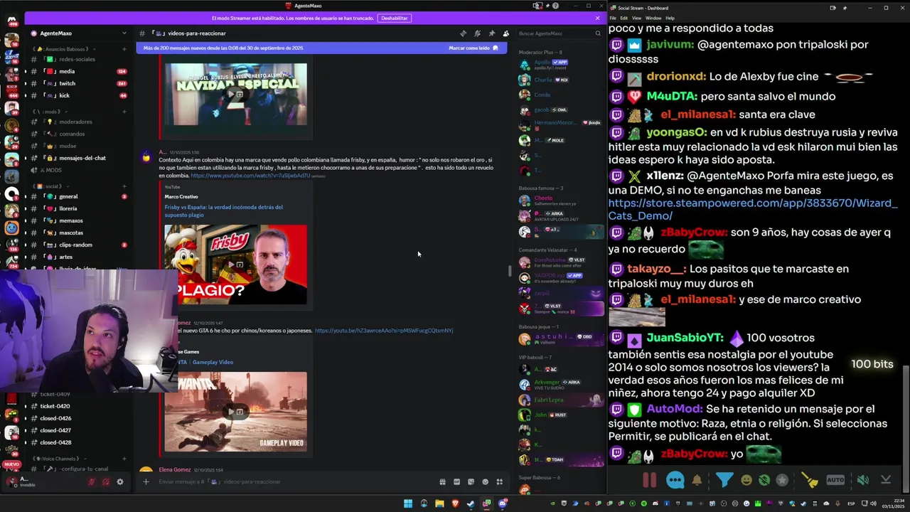
Task: Click the blue filter funnel in Social Stream
Action: tap(724, 480)
